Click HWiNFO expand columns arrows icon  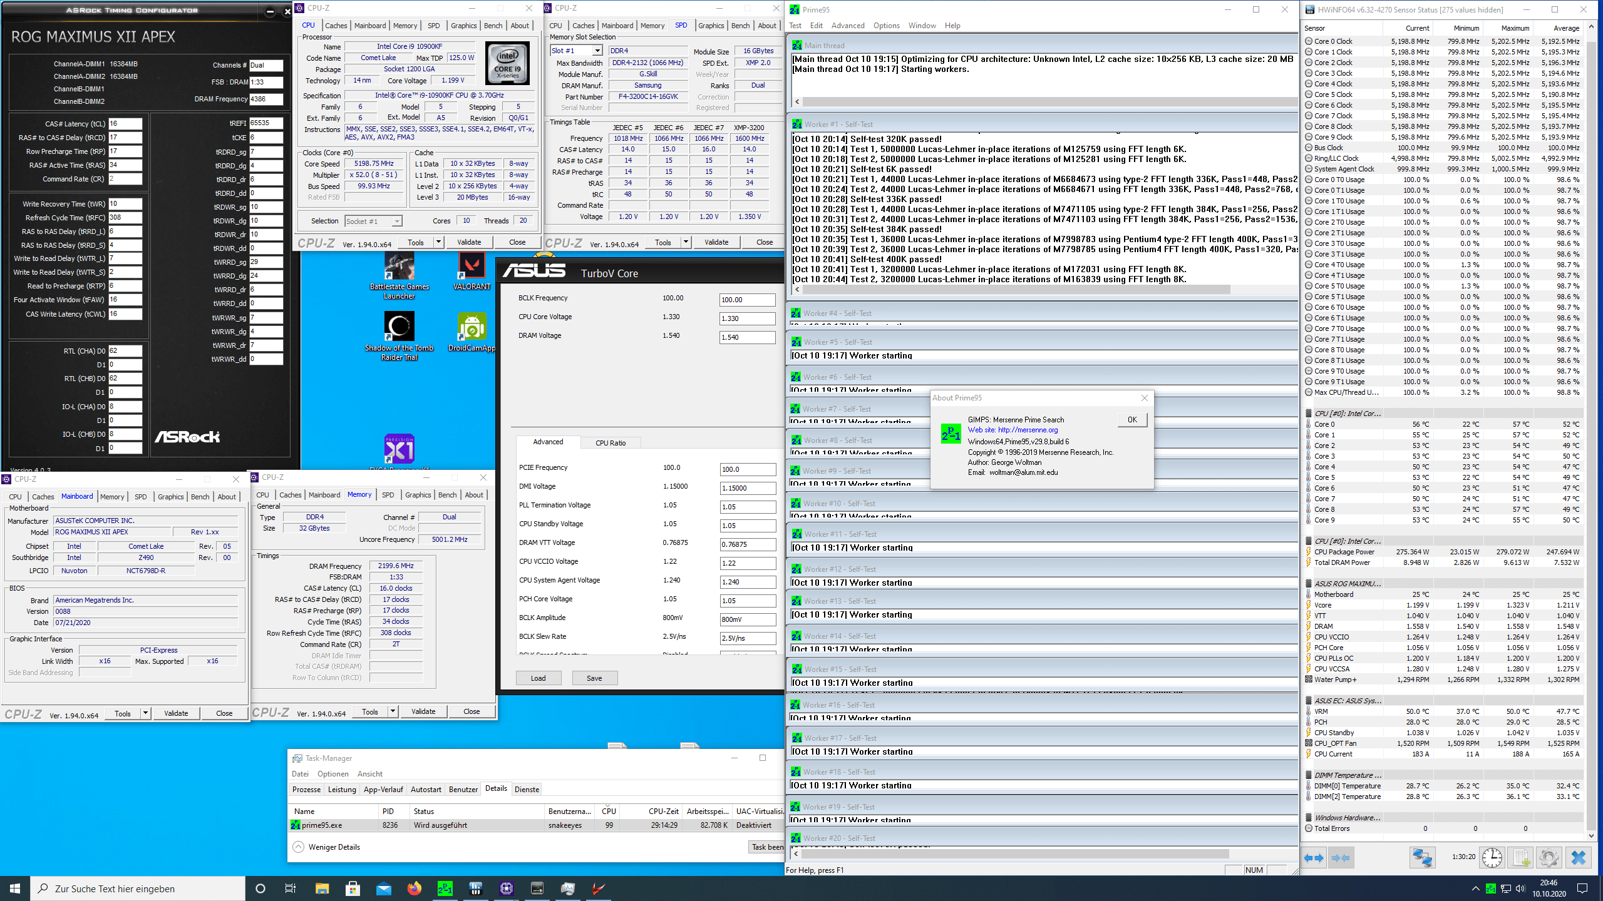pos(1314,858)
